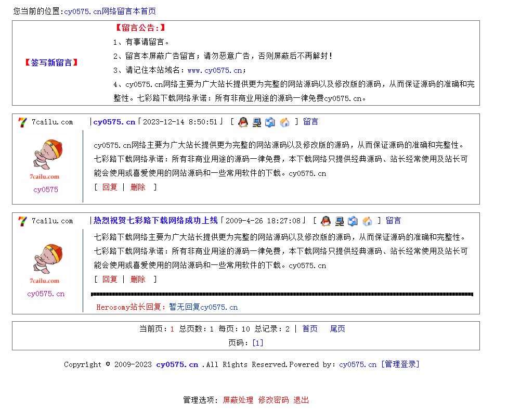Open bold cy0575.cn link in copyright footer
This screenshot has height=418, width=508.
[177, 364]
